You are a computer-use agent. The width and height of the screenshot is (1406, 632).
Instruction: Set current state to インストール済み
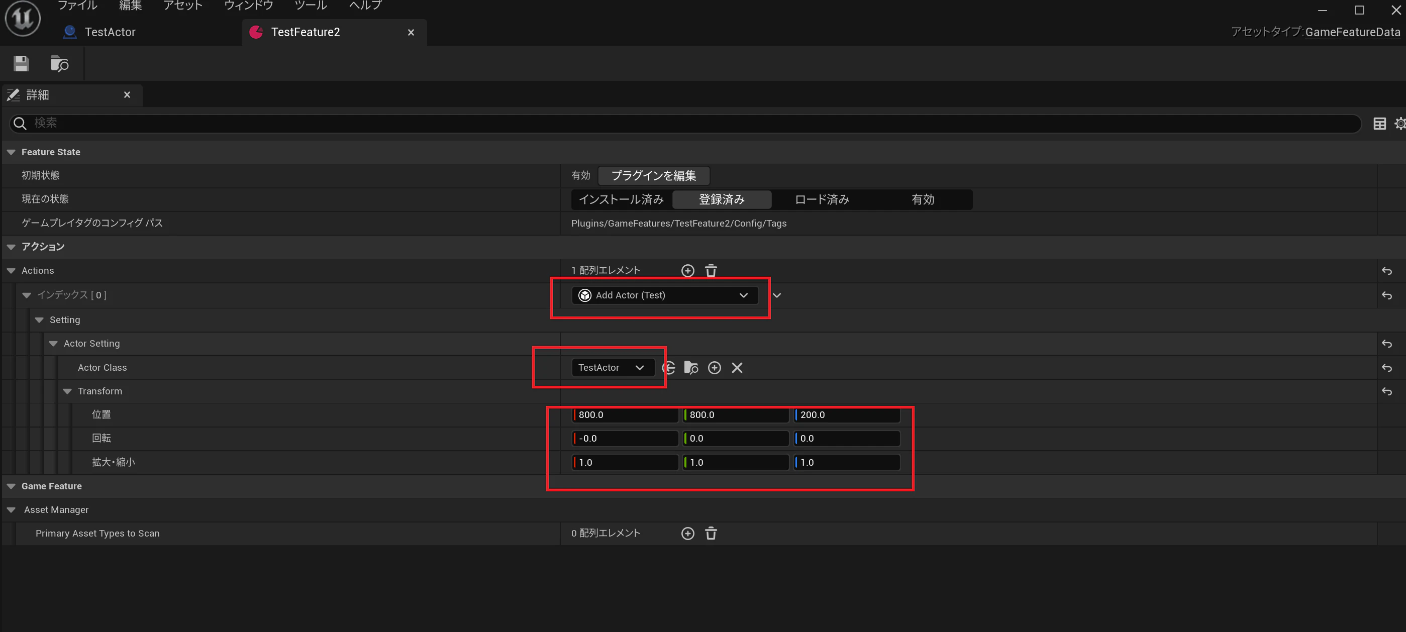pyautogui.click(x=621, y=200)
